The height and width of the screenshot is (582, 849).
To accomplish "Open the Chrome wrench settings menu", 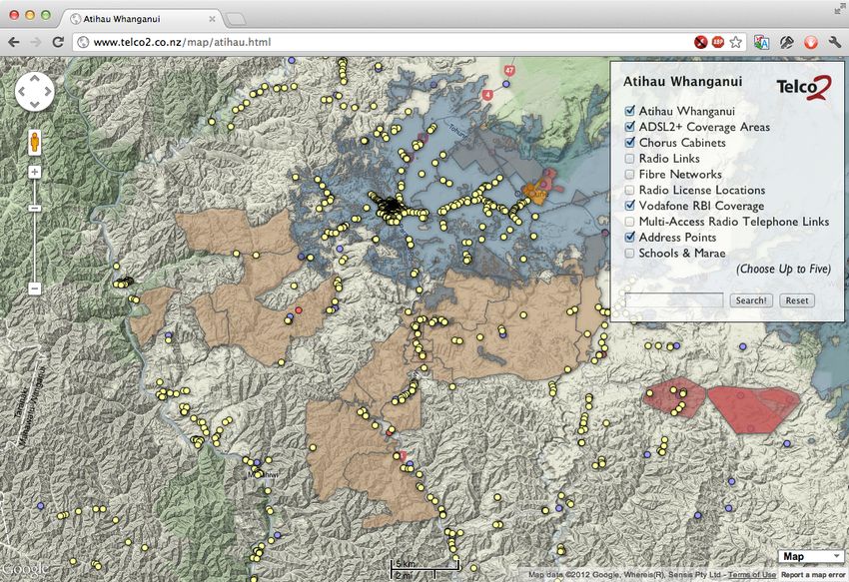I will [x=834, y=42].
